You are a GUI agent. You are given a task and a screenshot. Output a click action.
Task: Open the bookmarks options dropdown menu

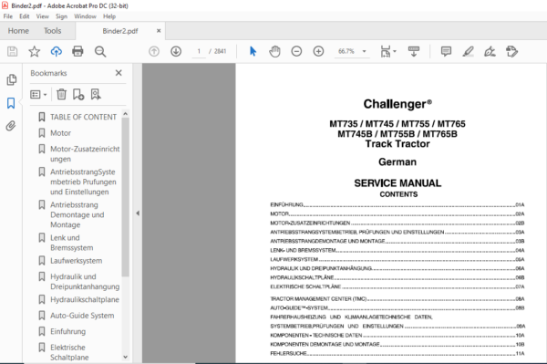click(x=38, y=94)
